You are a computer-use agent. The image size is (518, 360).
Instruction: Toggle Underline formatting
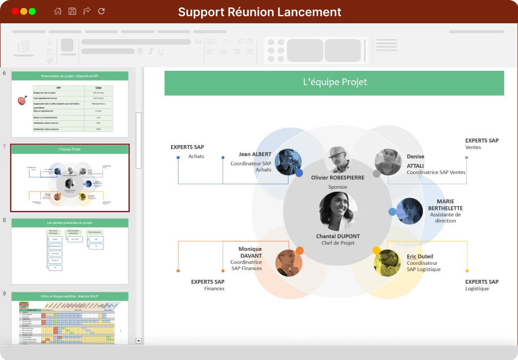coord(161,51)
